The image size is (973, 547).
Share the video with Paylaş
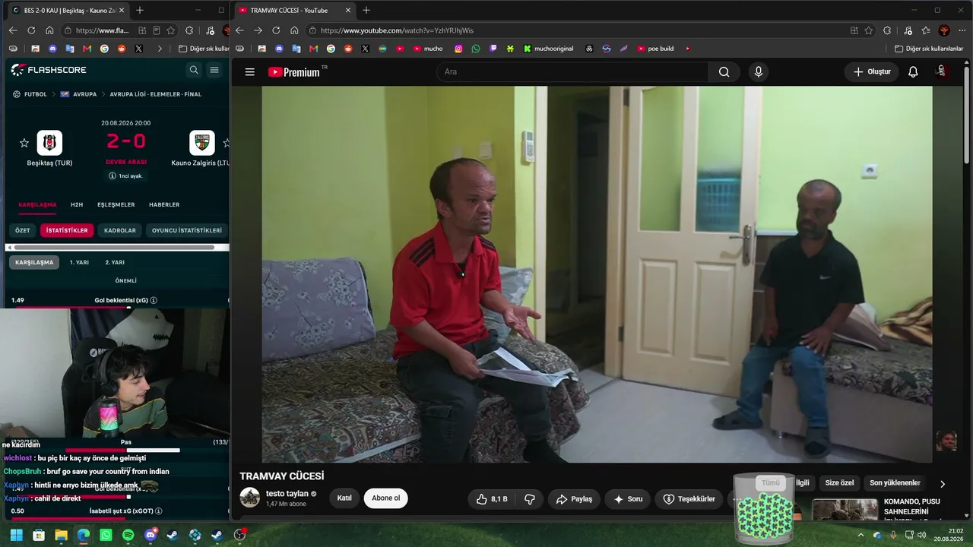tap(574, 499)
